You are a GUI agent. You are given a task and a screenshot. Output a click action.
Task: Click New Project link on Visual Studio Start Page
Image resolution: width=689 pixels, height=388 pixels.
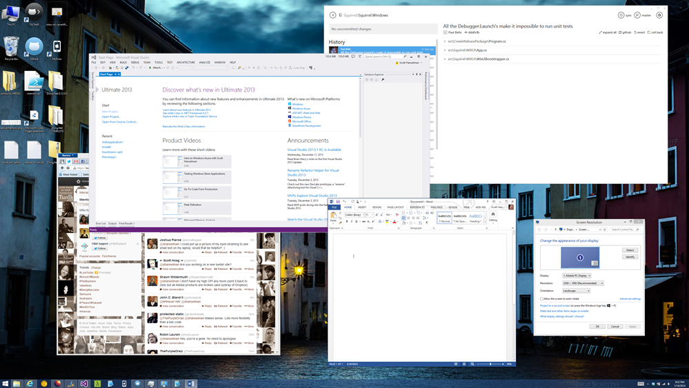click(x=110, y=112)
